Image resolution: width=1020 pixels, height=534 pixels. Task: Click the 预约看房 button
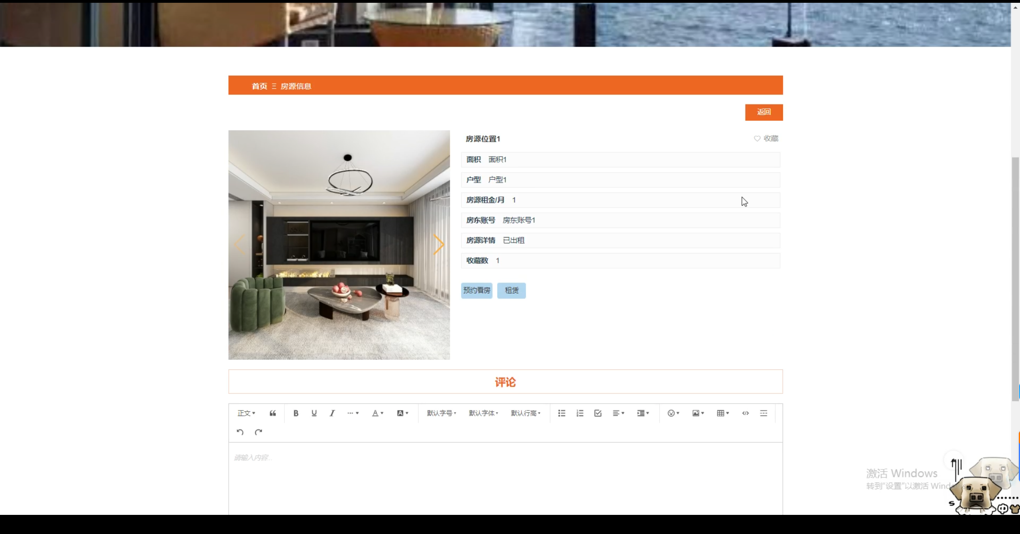477,291
